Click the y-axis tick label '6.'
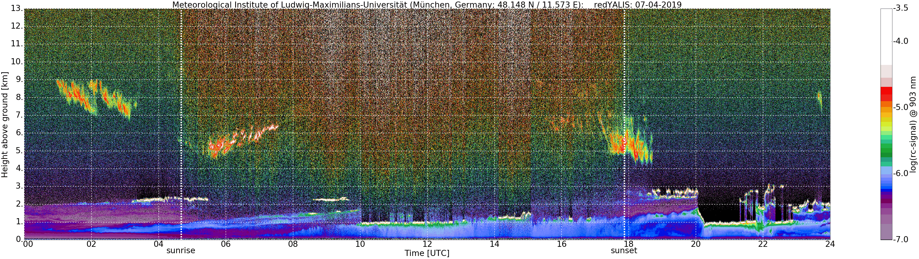The image size is (919, 259). click(x=19, y=133)
